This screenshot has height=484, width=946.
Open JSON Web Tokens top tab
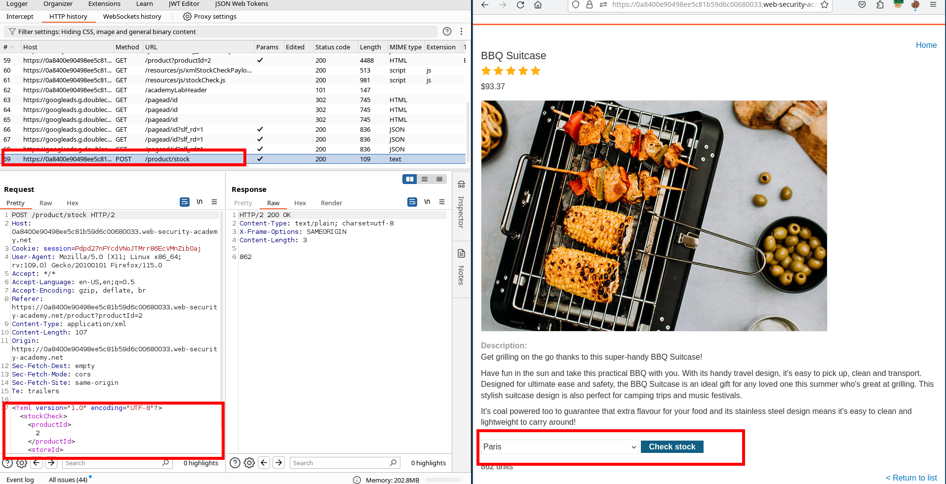pos(241,4)
